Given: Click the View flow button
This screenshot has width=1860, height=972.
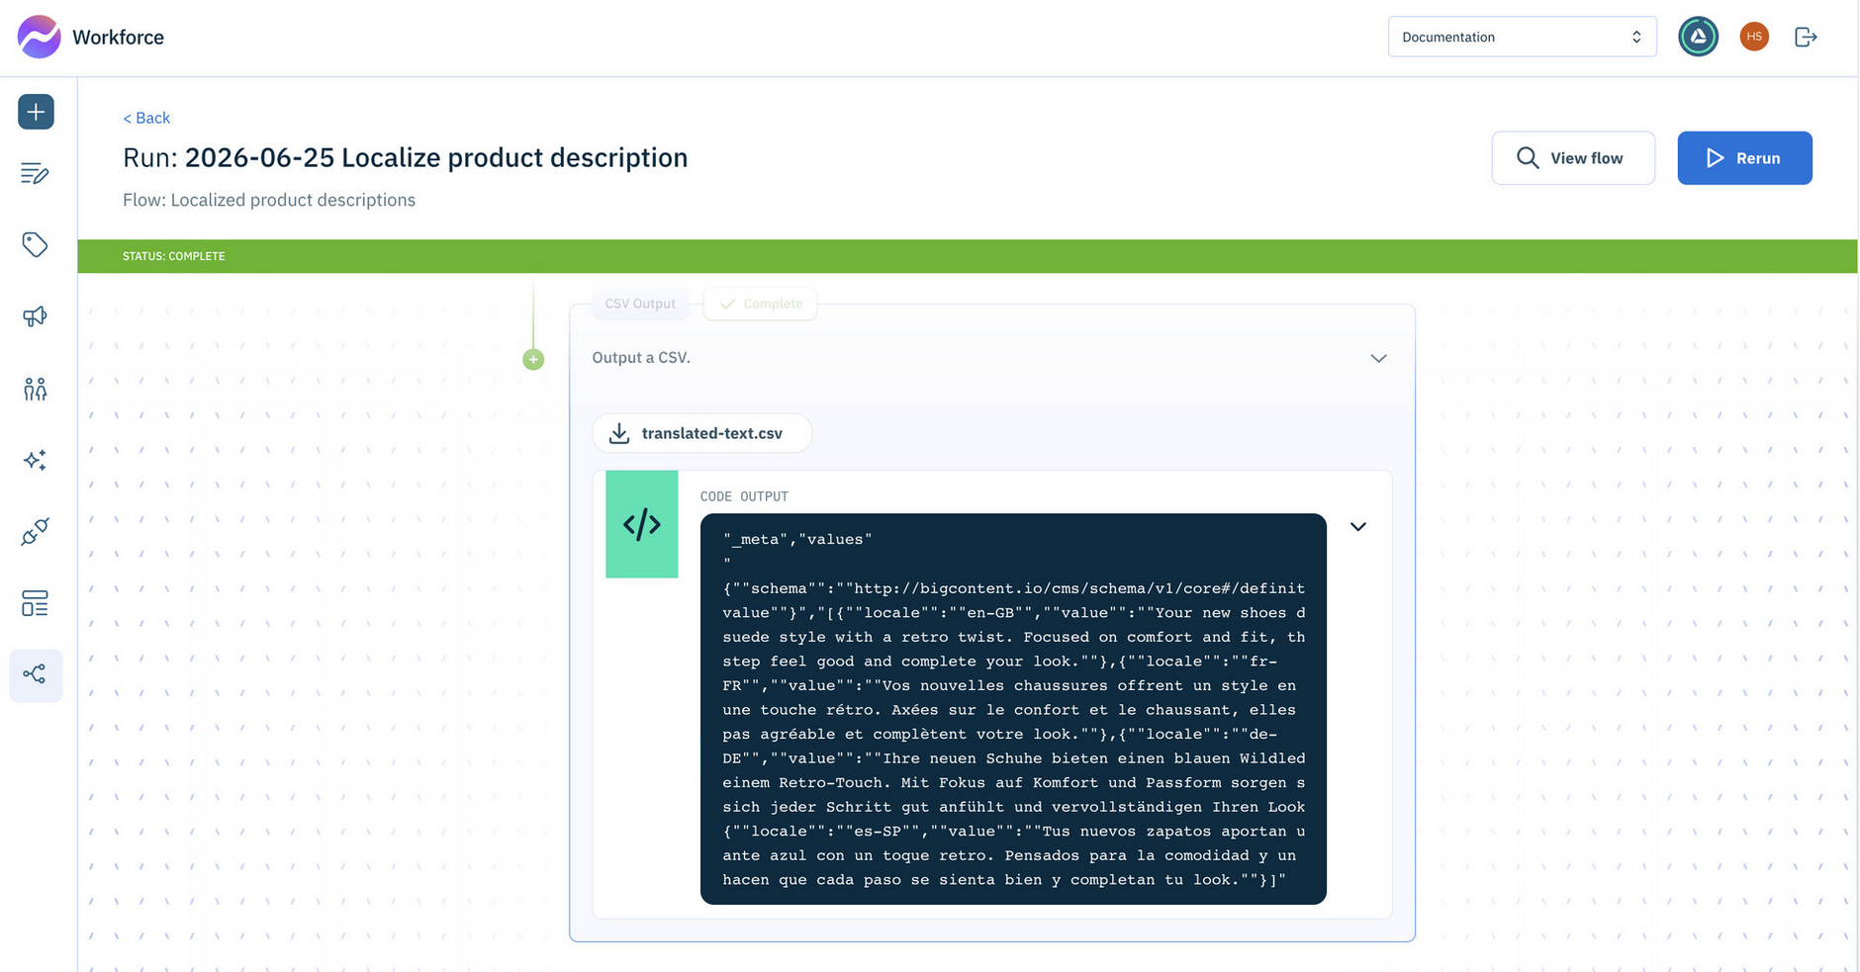Looking at the screenshot, I should [1573, 158].
